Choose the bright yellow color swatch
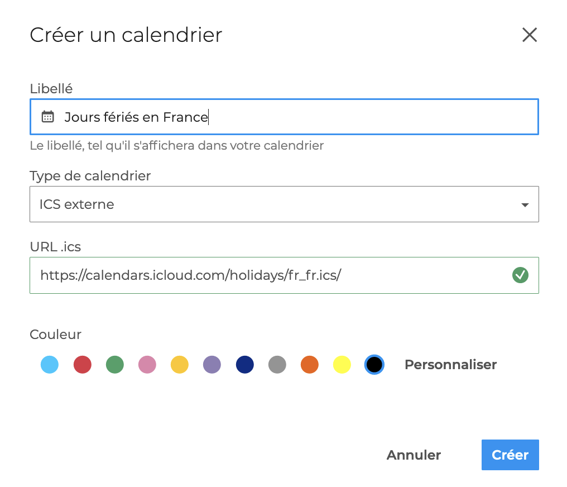Image resolution: width=567 pixels, height=487 pixels. click(x=342, y=365)
